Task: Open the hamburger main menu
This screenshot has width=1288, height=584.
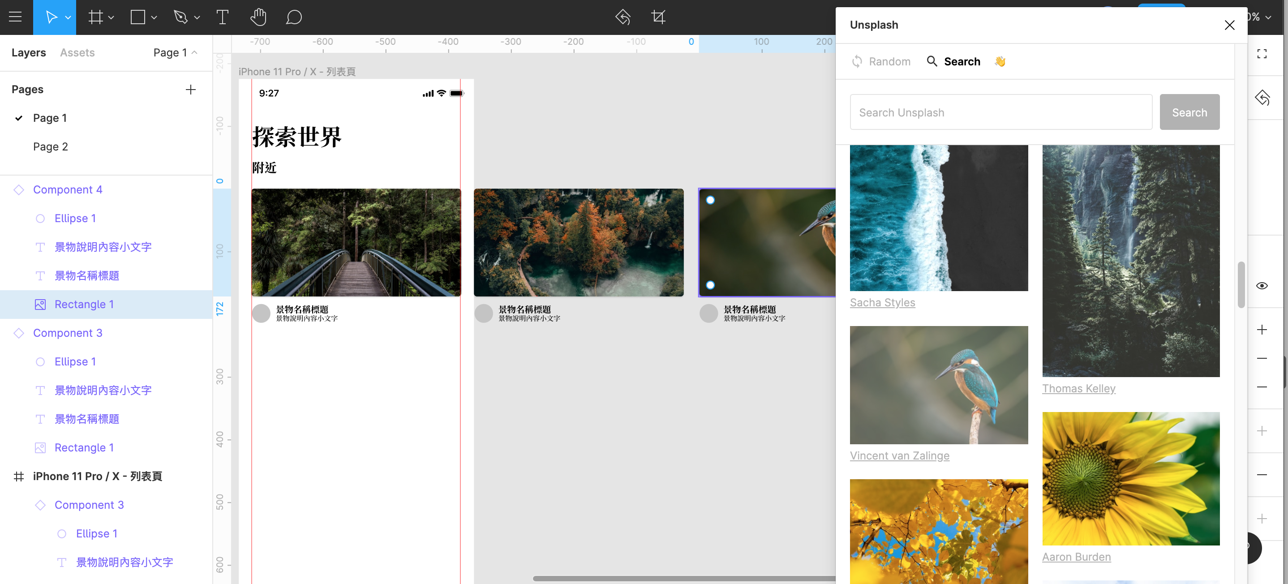Action: click(x=16, y=17)
